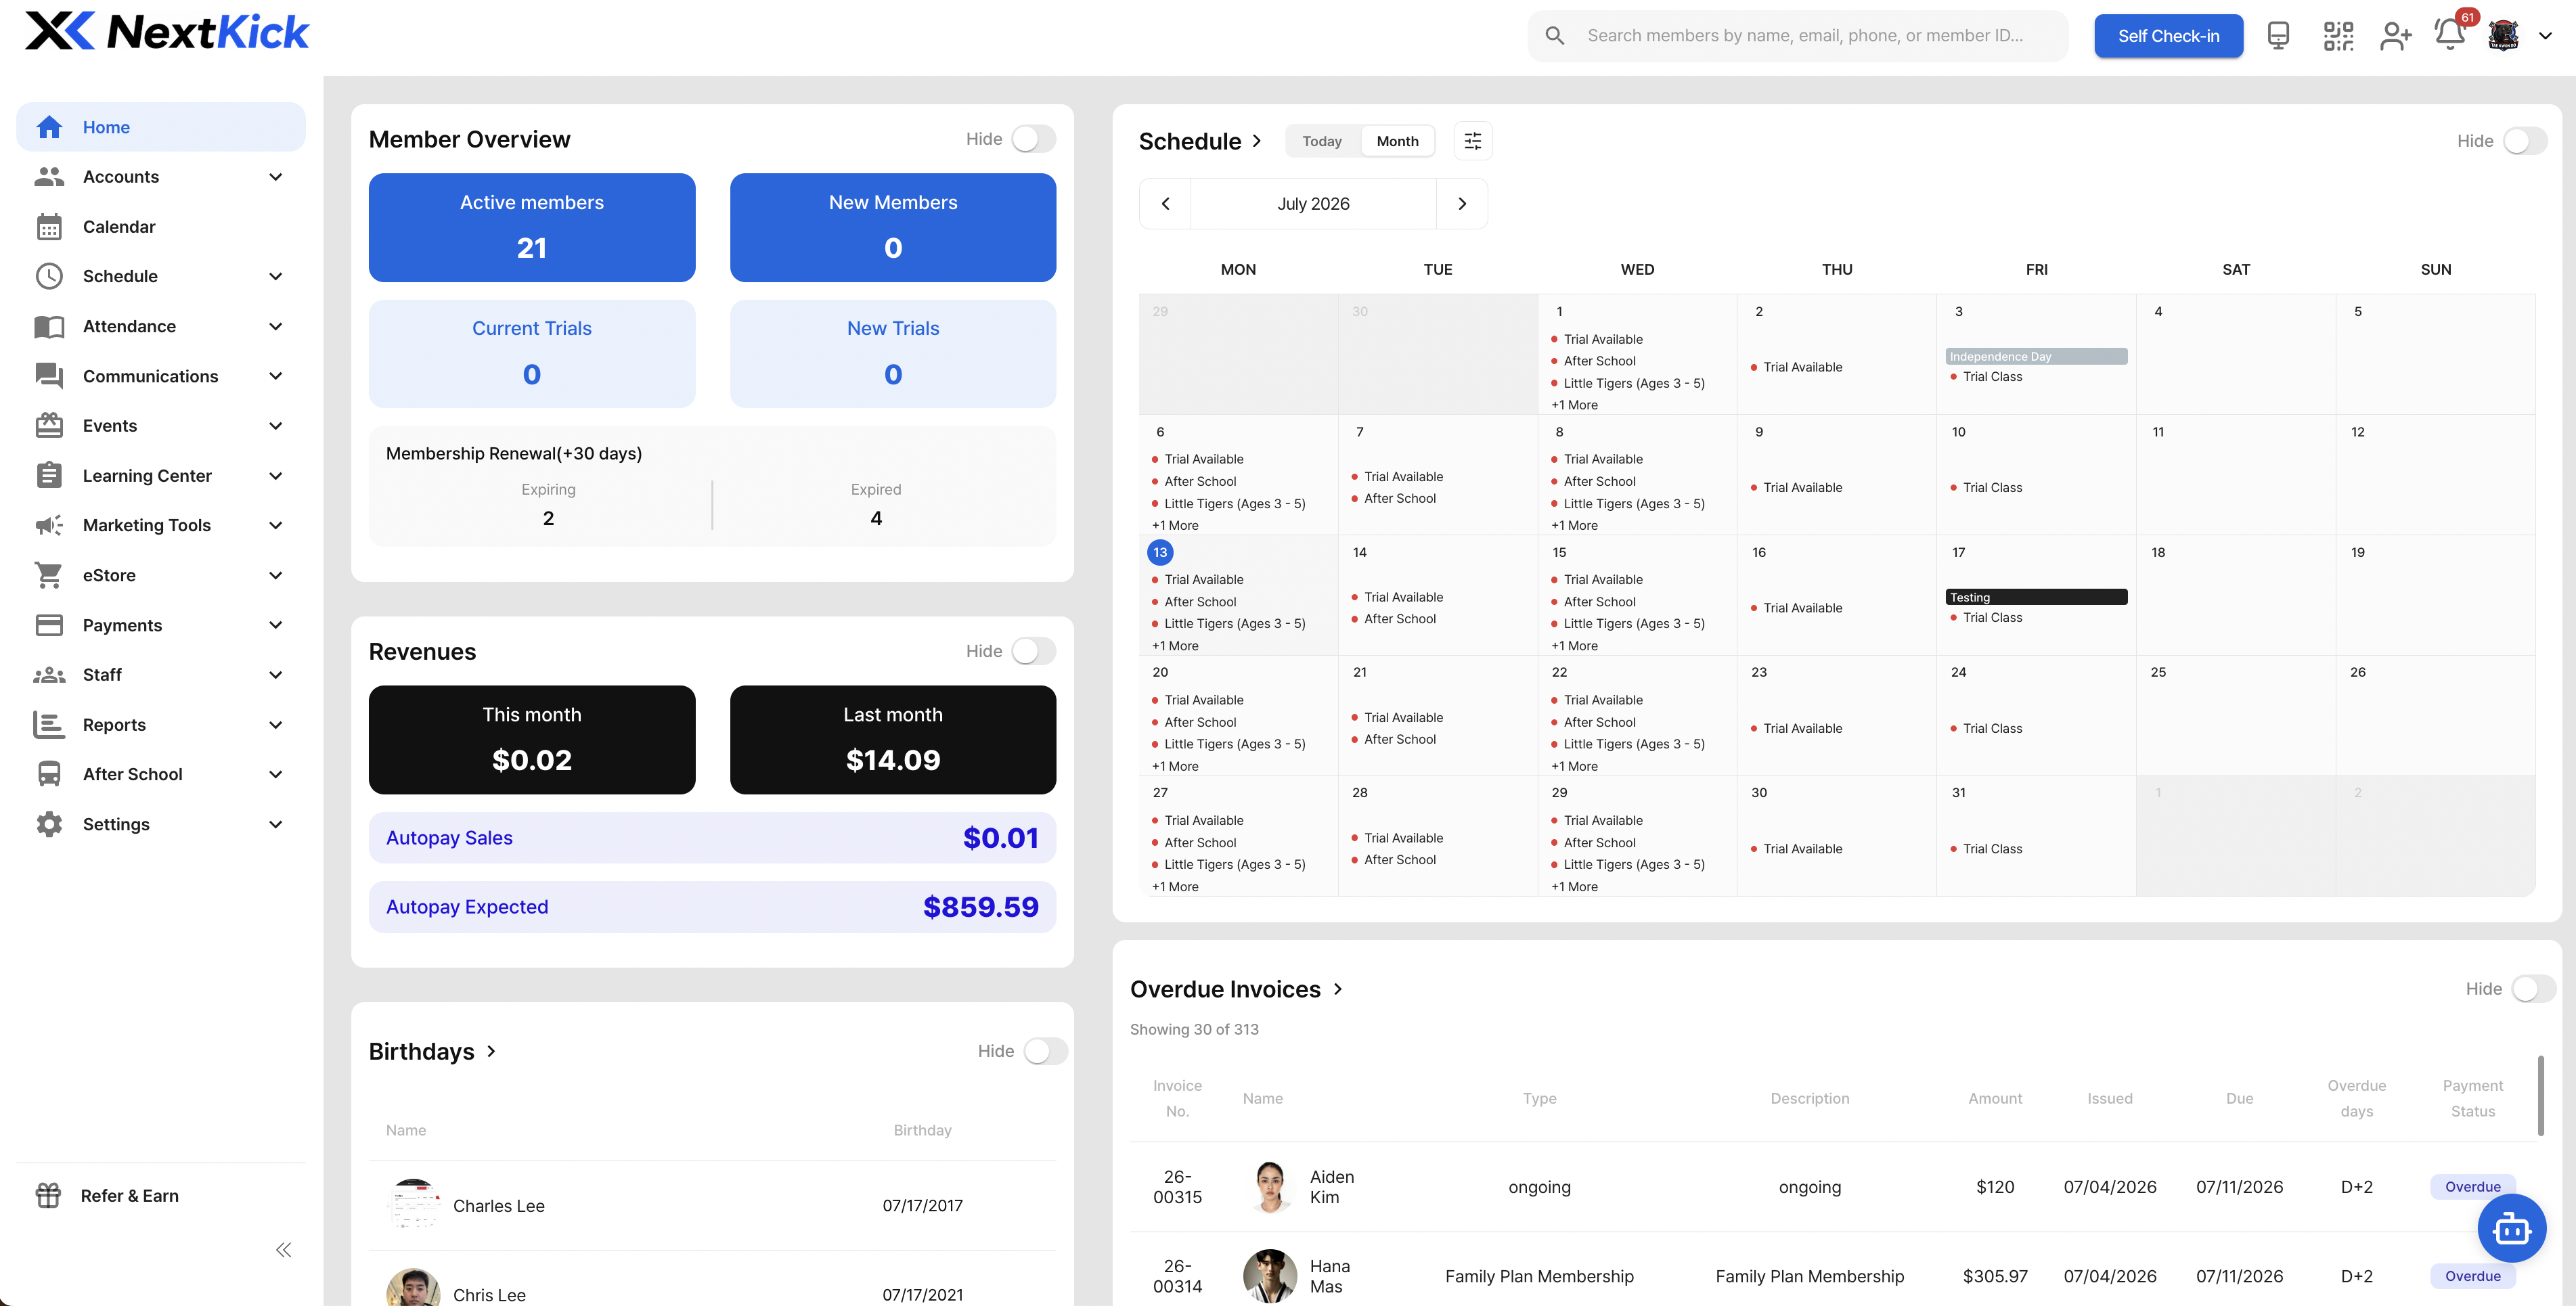Toggle Hide switch for Member Overview
The height and width of the screenshot is (1306, 2576).
tap(1034, 139)
